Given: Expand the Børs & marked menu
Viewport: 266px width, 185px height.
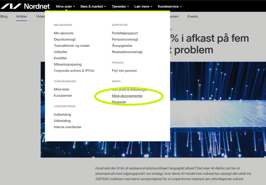Looking at the screenshot, I should [x=93, y=6].
